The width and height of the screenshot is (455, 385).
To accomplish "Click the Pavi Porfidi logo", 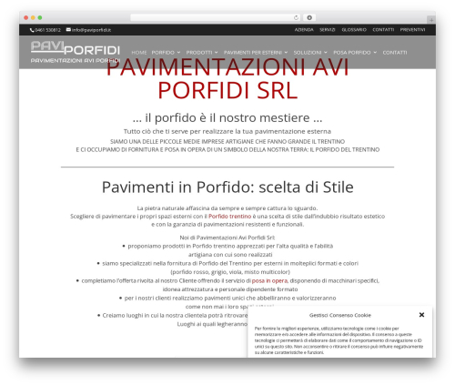I will pos(76,52).
